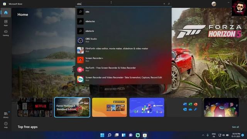The image size is (247, 139).
Task: Open the clock and date in taskbar
Action: pos(236,135)
